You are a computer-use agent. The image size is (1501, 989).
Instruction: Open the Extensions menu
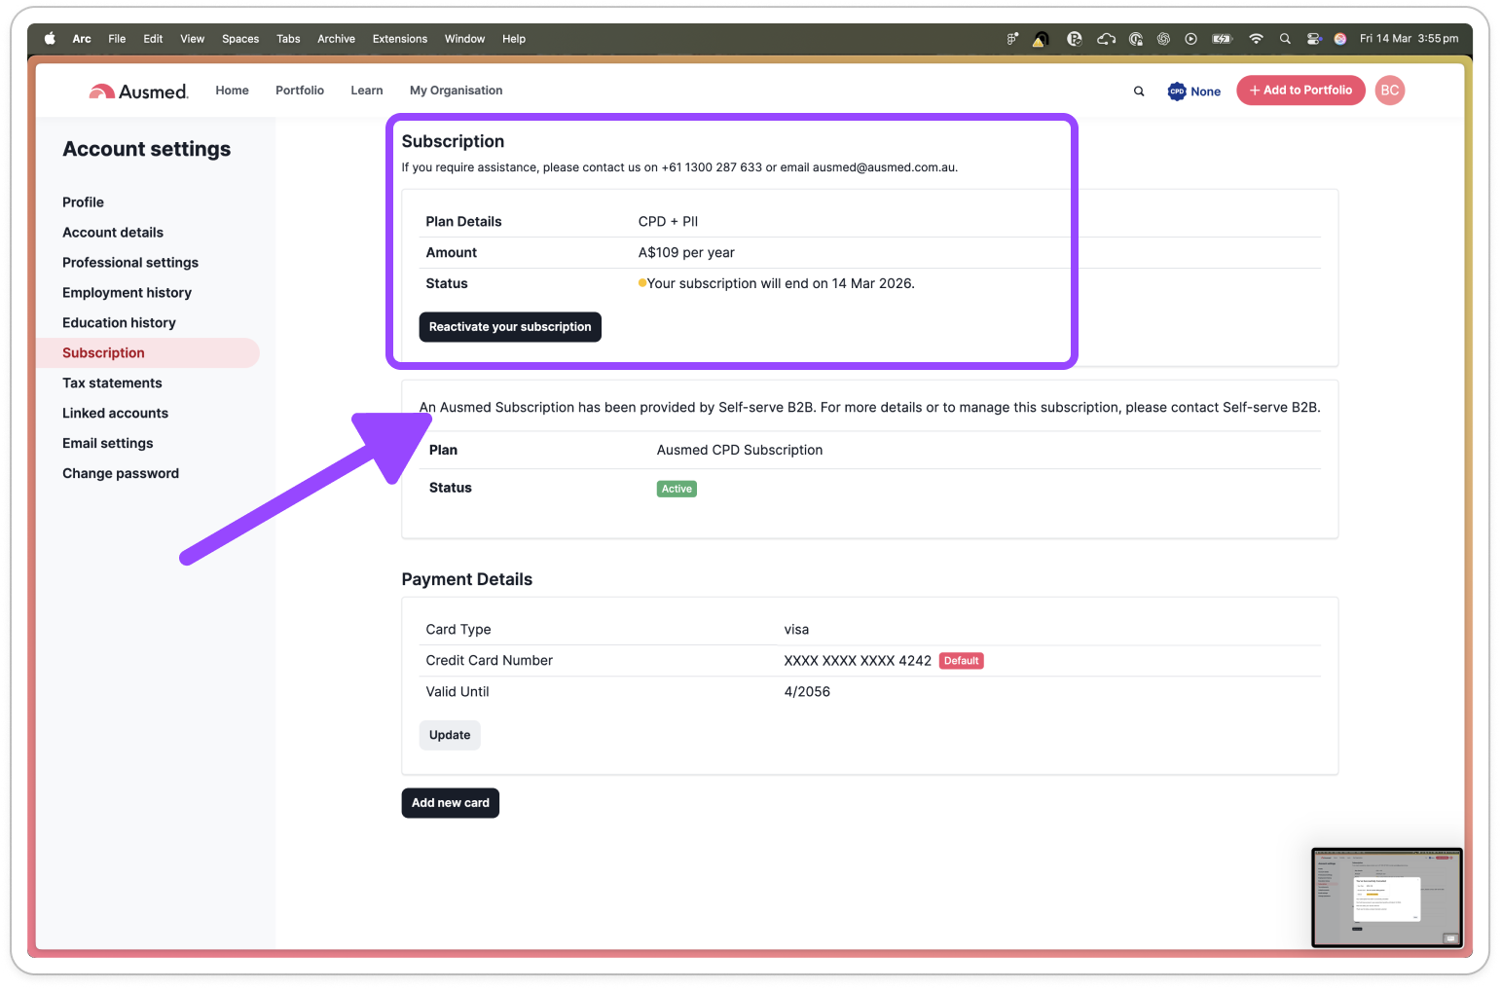[400, 39]
